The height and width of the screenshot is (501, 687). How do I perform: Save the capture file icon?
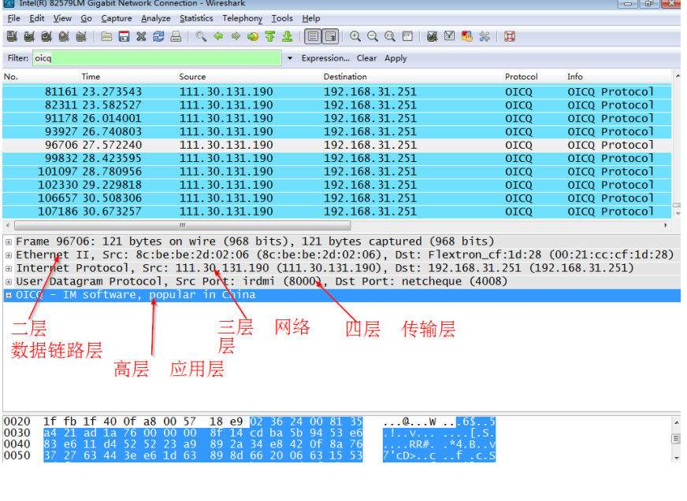(x=124, y=36)
